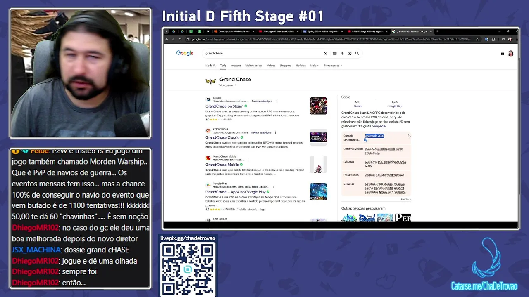Switch to Modo IA tab

[x=210, y=66]
